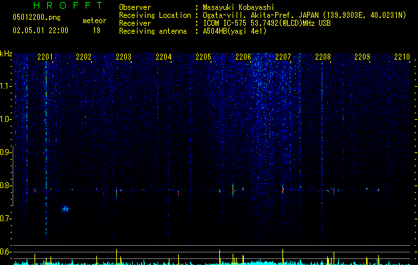Click the 1.1 kHz frequency label
This screenshot has height=265, width=418.
click(x=6, y=86)
